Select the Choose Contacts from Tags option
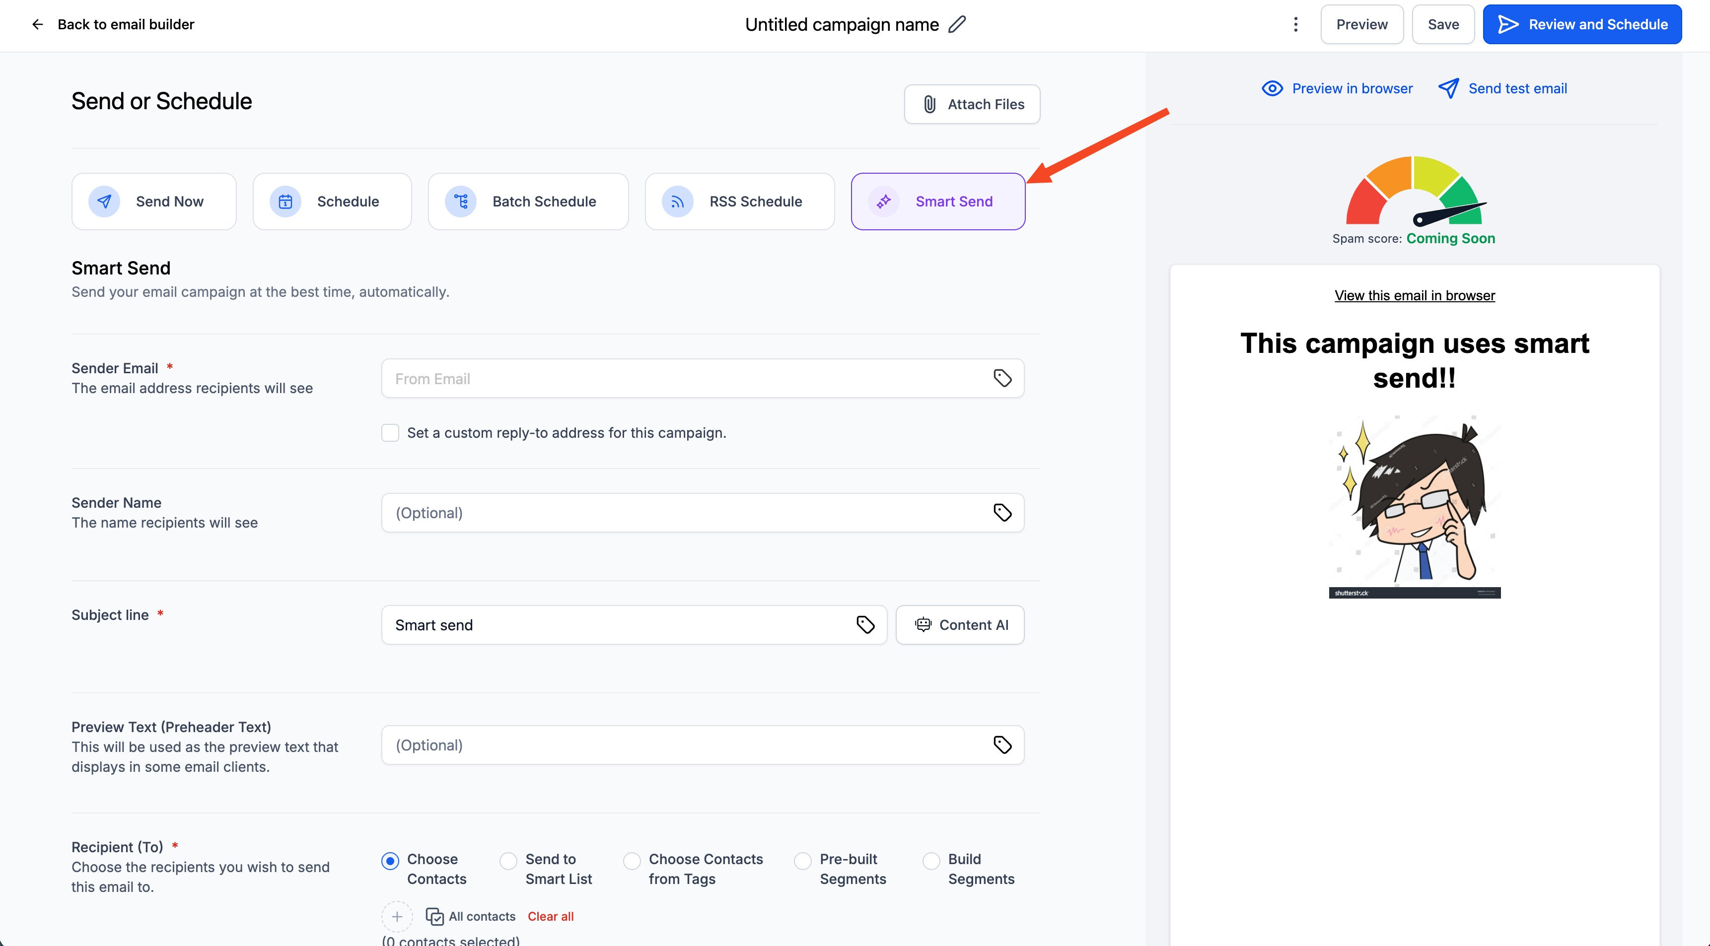Image resolution: width=1710 pixels, height=946 pixels. [x=632, y=861]
